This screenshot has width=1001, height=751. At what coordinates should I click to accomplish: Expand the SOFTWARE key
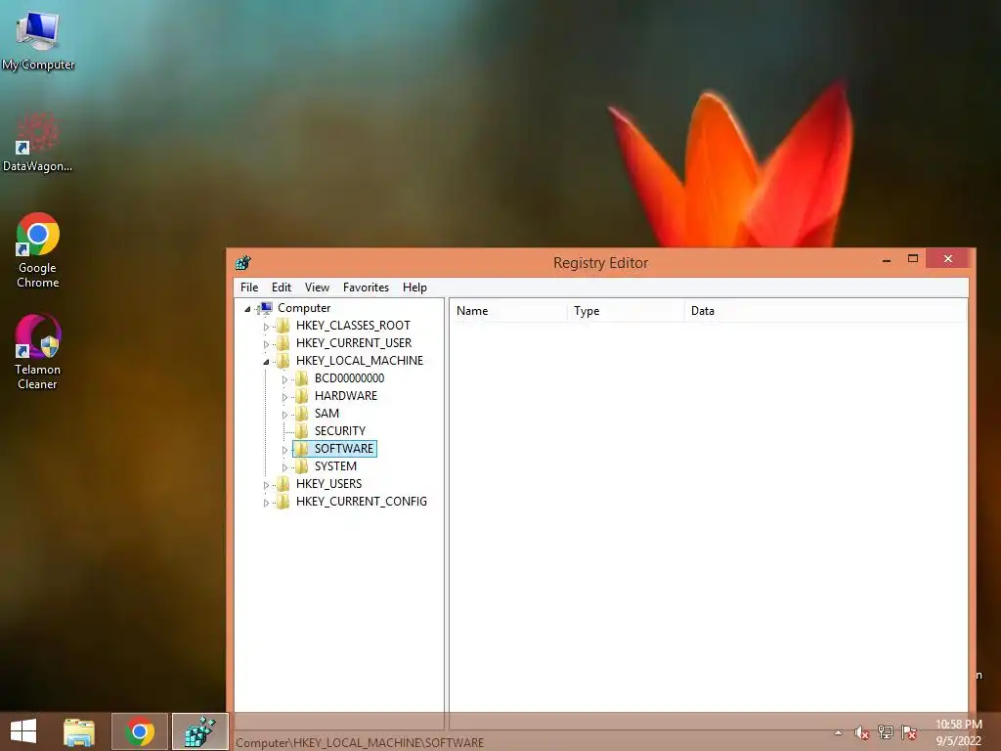click(284, 450)
